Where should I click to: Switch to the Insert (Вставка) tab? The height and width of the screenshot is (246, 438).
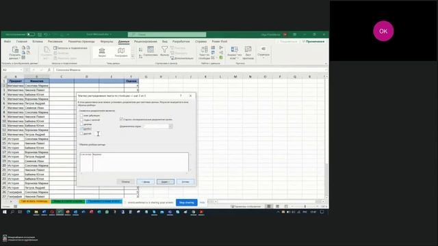tap(38, 42)
